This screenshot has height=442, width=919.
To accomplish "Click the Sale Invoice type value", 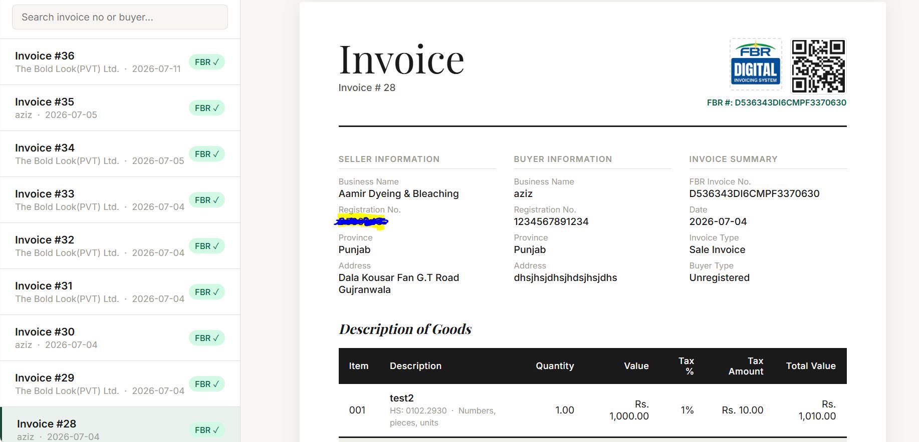I will pos(717,249).
